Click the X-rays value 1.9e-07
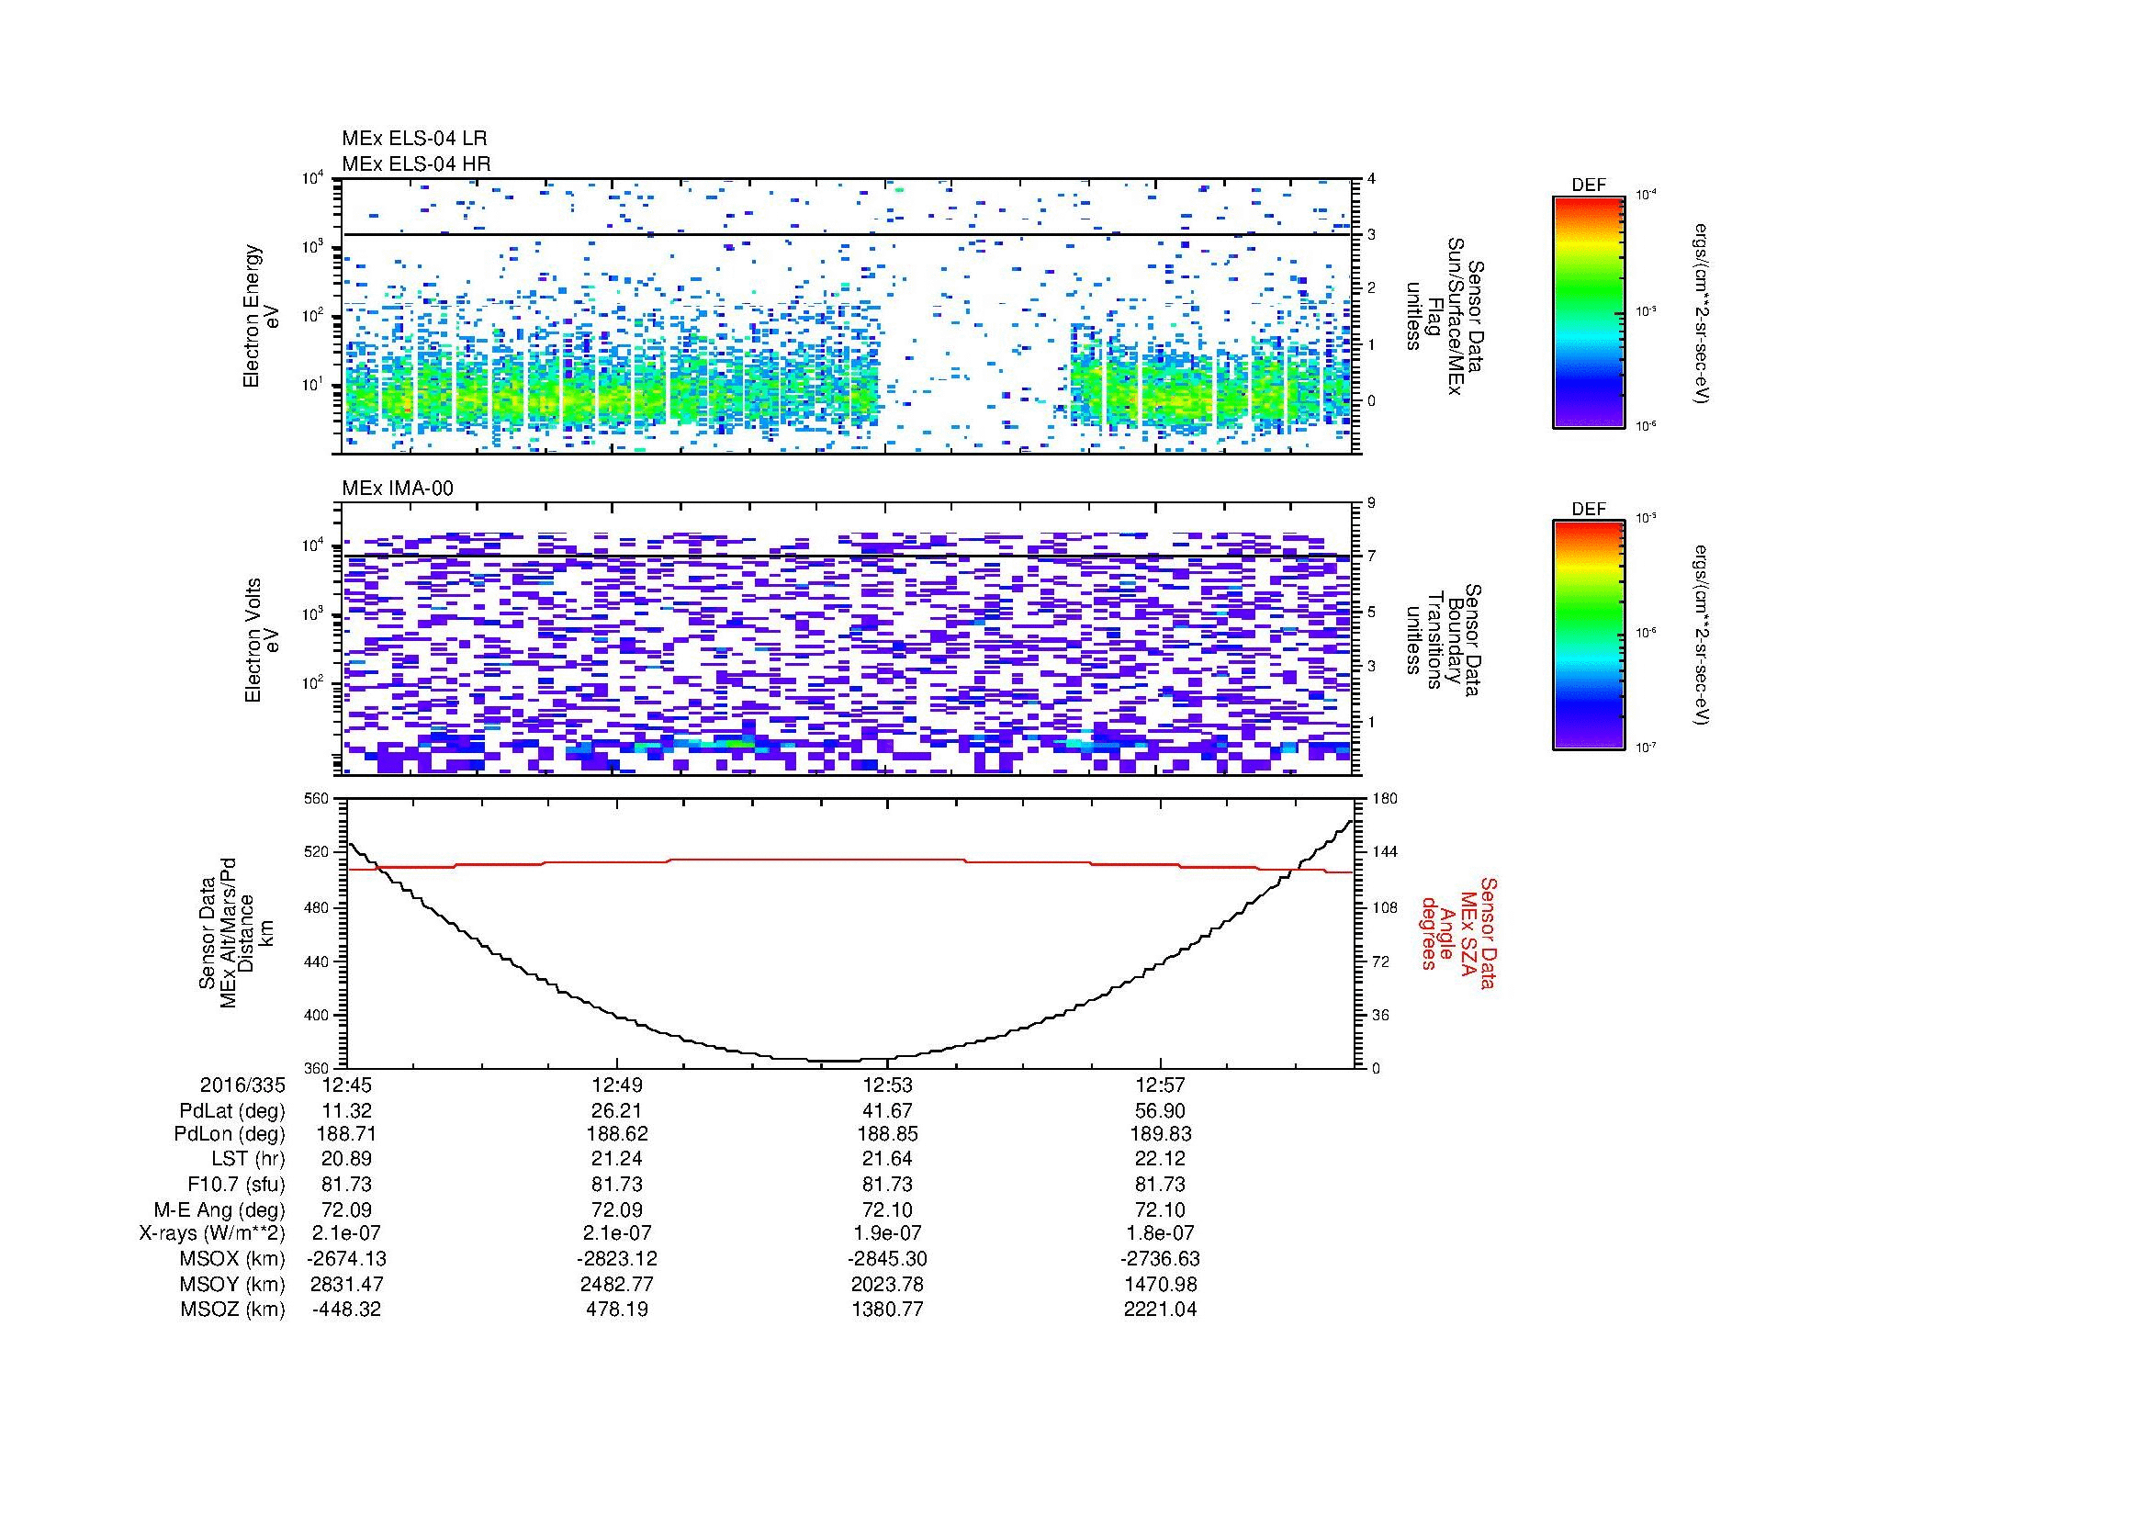Screen dimensions: 2148x1518 887,1233
